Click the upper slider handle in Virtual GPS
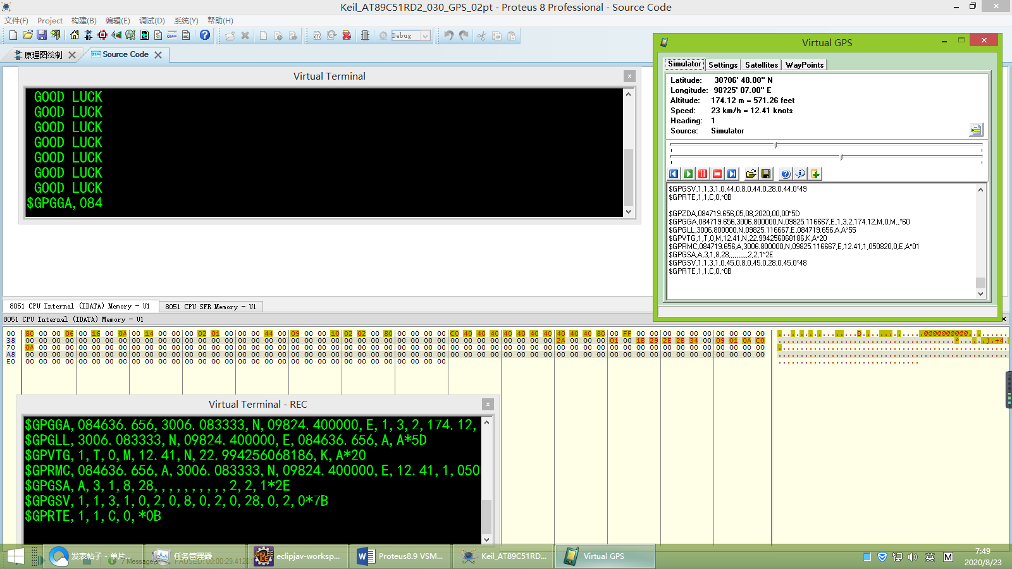The width and height of the screenshot is (1012, 569). coord(776,145)
